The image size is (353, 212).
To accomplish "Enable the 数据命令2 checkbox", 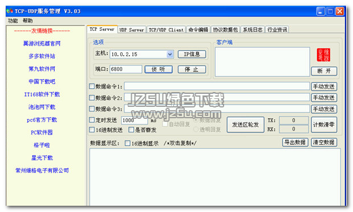I will 92,98.
